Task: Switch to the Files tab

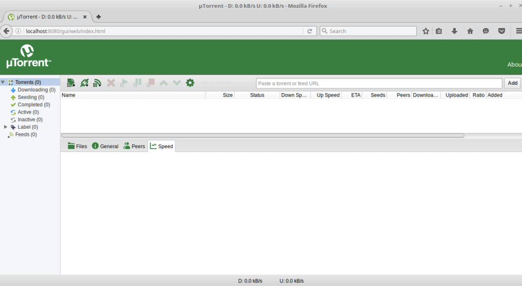Action: click(x=77, y=146)
